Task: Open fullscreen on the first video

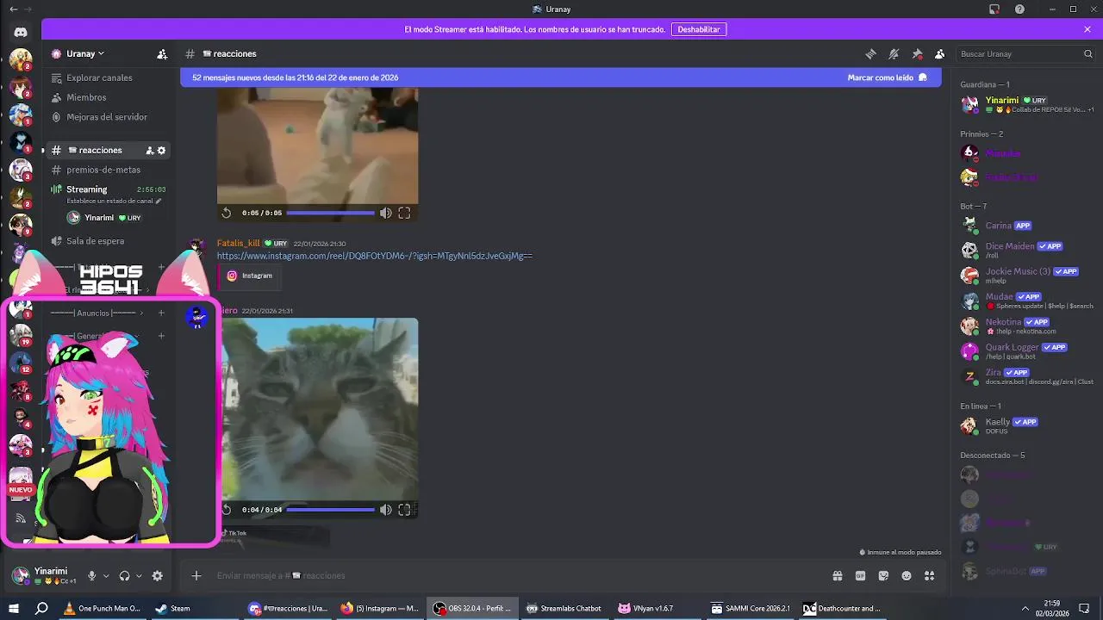Action: pos(404,213)
